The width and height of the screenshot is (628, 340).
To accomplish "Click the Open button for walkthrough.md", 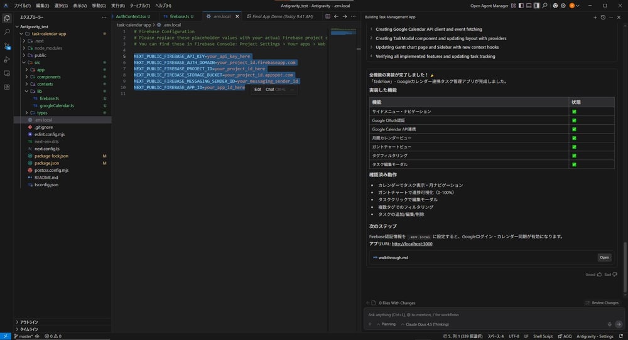I will [x=604, y=257].
